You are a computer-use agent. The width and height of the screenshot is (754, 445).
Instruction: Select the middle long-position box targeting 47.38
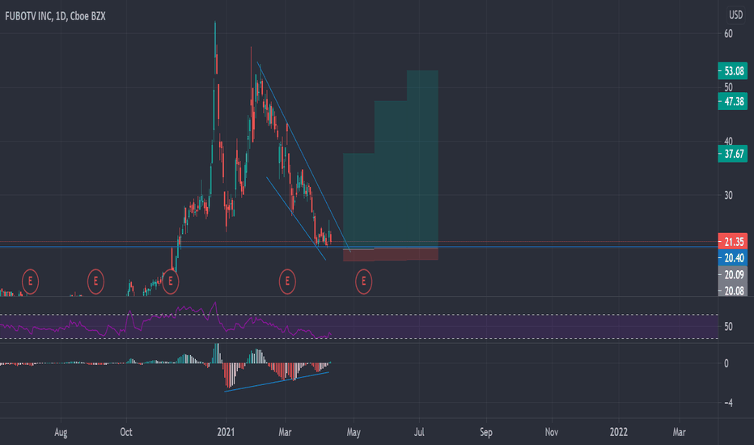click(391, 174)
